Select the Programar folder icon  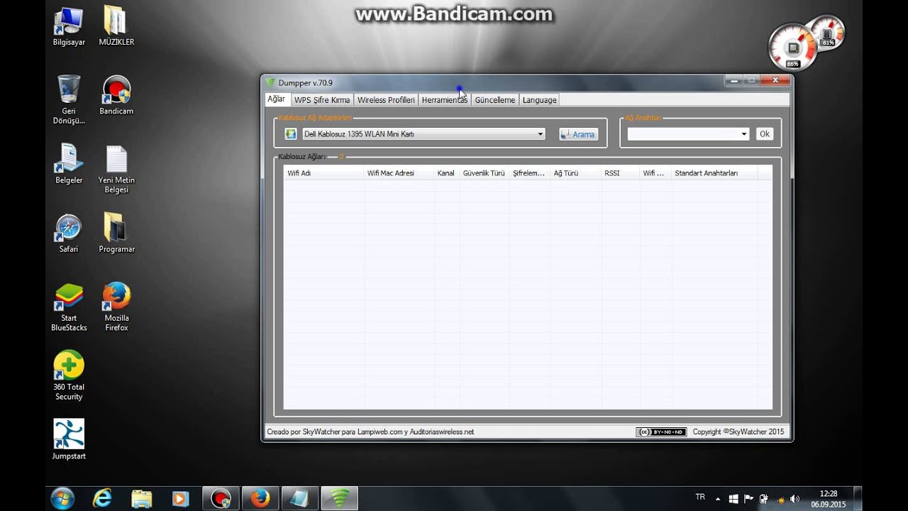click(x=116, y=233)
